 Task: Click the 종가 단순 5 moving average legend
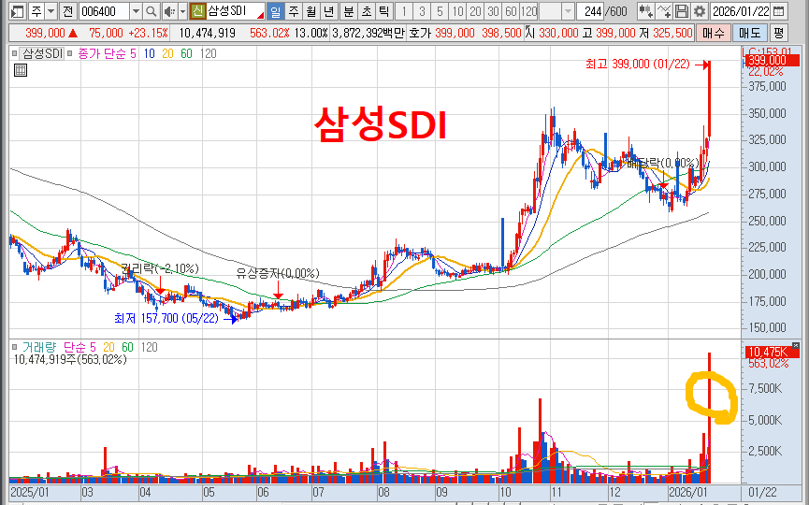pyautogui.click(x=108, y=53)
